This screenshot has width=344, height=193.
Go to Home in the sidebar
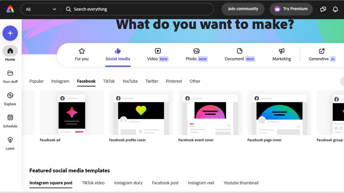click(x=10, y=54)
